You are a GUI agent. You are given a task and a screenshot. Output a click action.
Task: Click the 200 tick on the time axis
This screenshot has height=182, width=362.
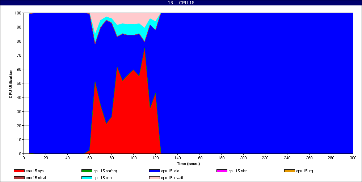(243, 158)
